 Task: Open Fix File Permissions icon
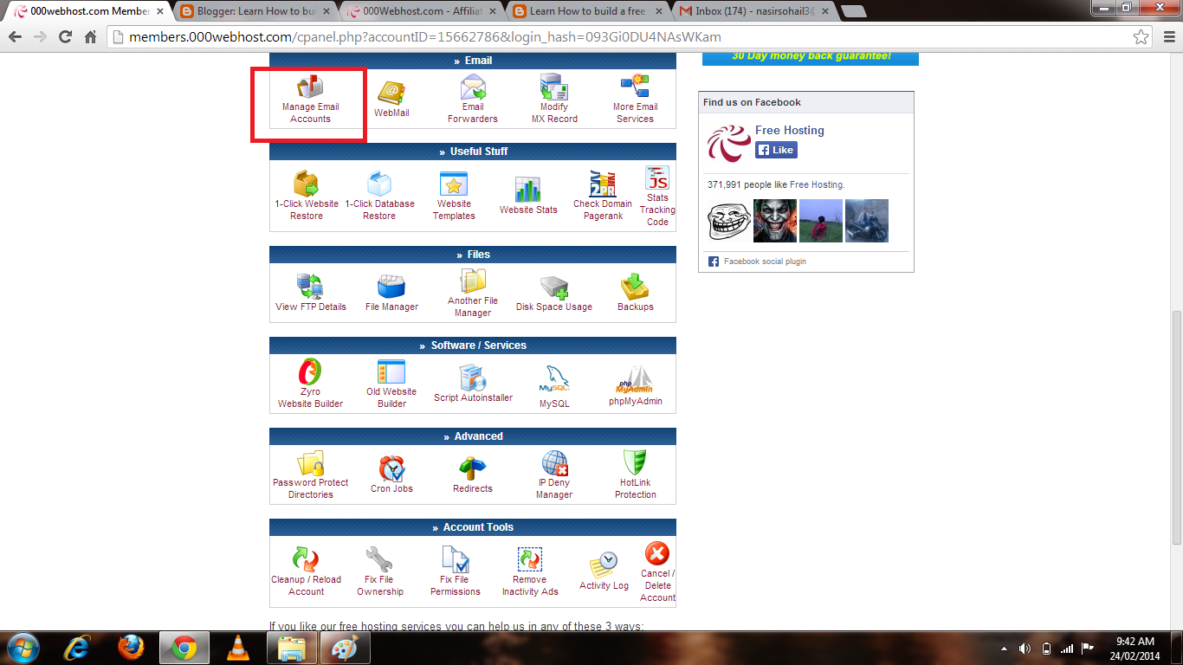455,559
